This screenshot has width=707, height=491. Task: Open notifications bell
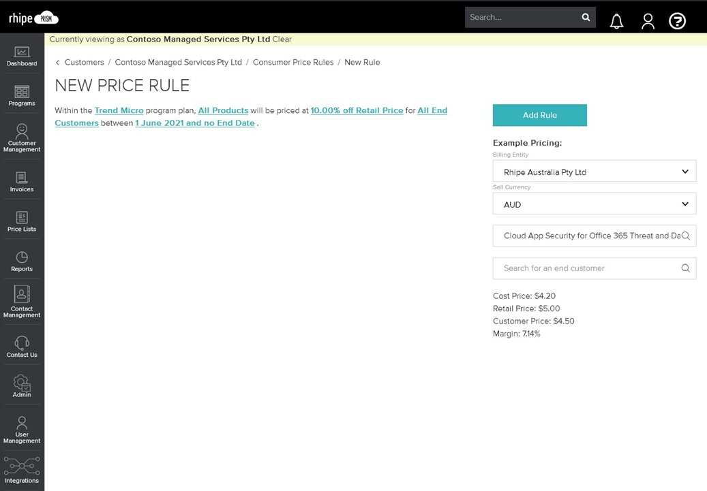pos(616,20)
